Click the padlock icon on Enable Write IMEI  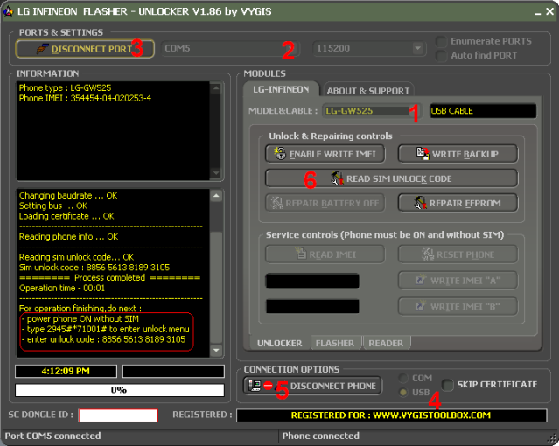coord(280,154)
